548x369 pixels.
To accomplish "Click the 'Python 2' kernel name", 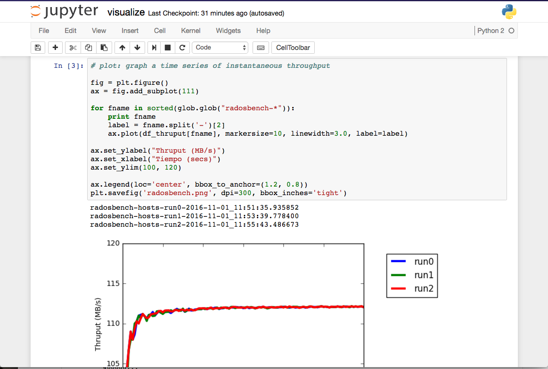I will click(x=491, y=31).
